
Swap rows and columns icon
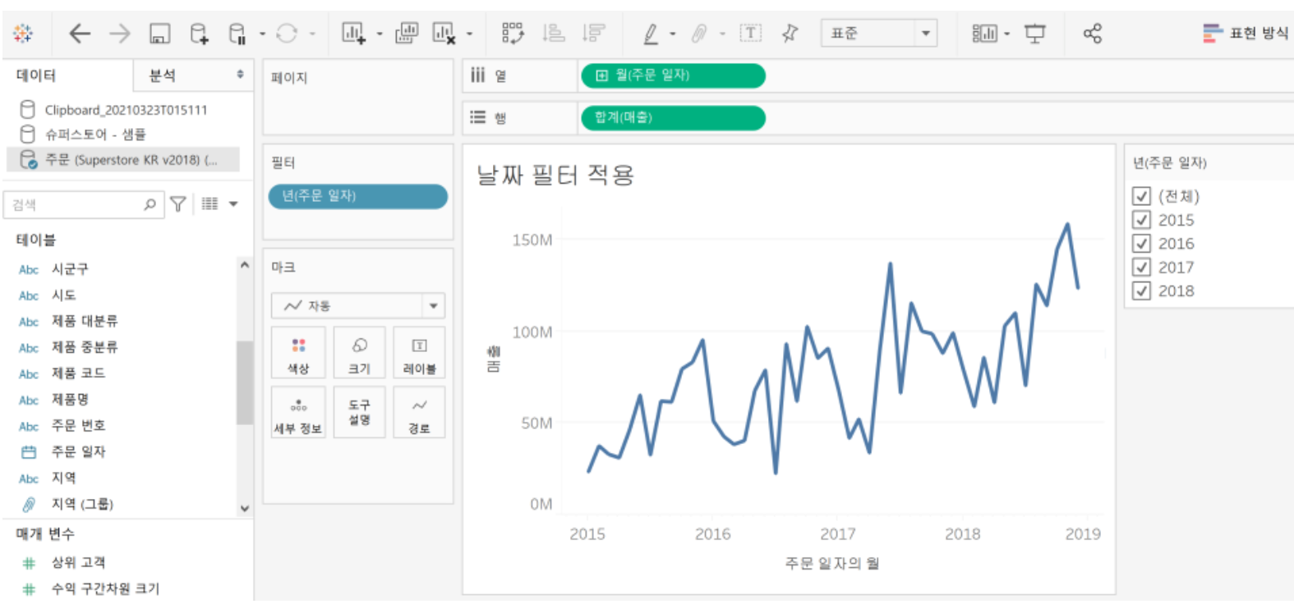pyautogui.click(x=513, y=34)
